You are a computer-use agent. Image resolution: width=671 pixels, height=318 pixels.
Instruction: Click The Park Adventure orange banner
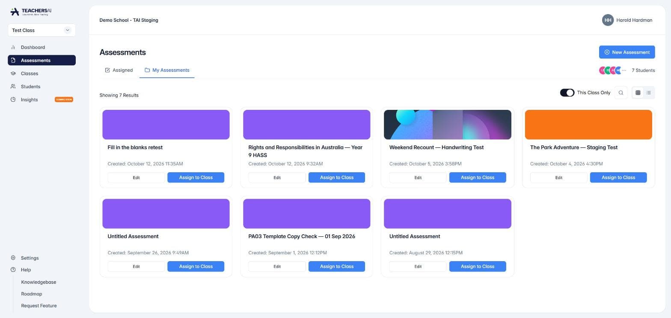tap(588, 125)
